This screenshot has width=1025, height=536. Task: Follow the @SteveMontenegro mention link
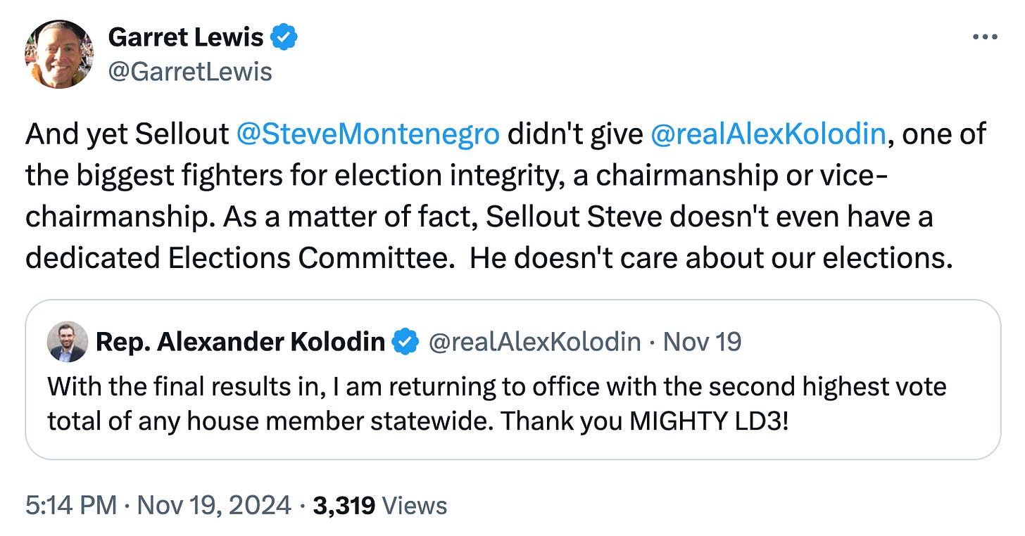[369, 134]
